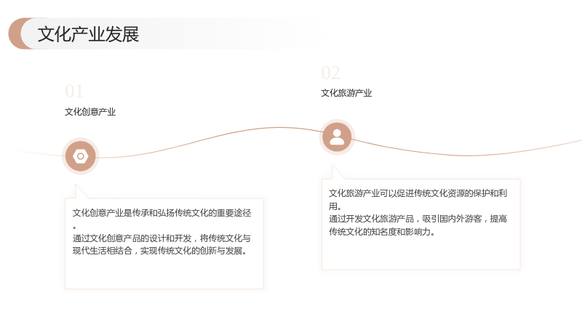The height and width of the screenshot is (327, 582).
Task: Click the faded number 01
Action: click(x=74, y=92)
